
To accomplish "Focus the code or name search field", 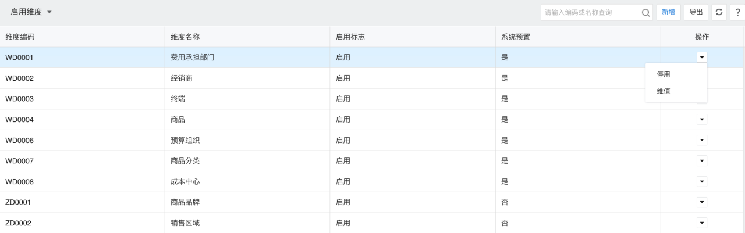I will click(x=590, y=12).
